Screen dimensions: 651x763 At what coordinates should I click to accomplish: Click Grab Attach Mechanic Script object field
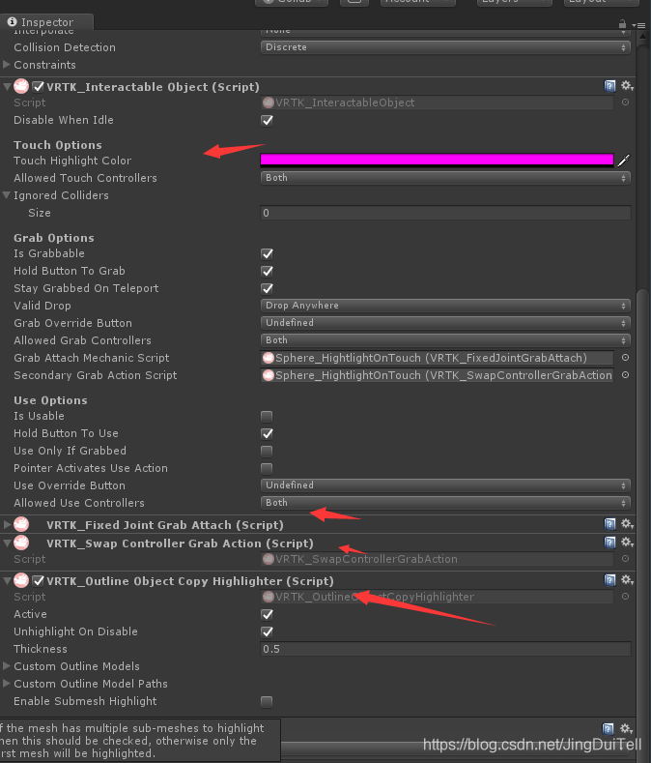(437, 358)
